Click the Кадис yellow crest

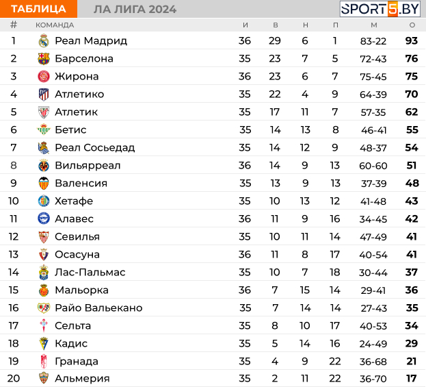coord(44,343)
